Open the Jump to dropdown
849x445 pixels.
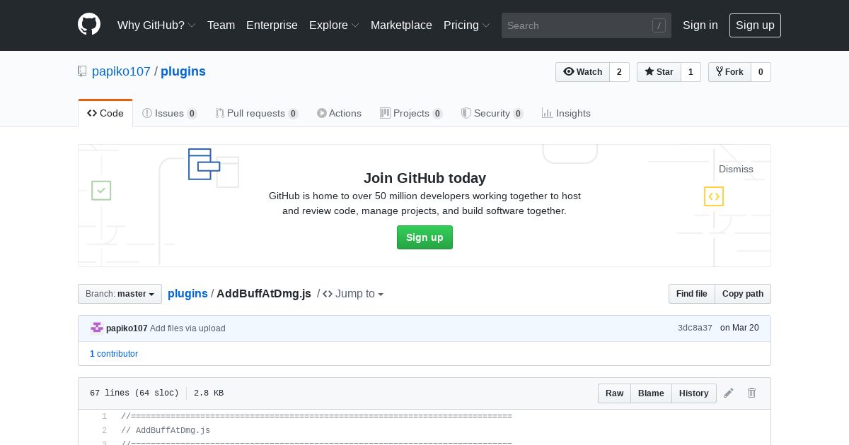(353, 294)
